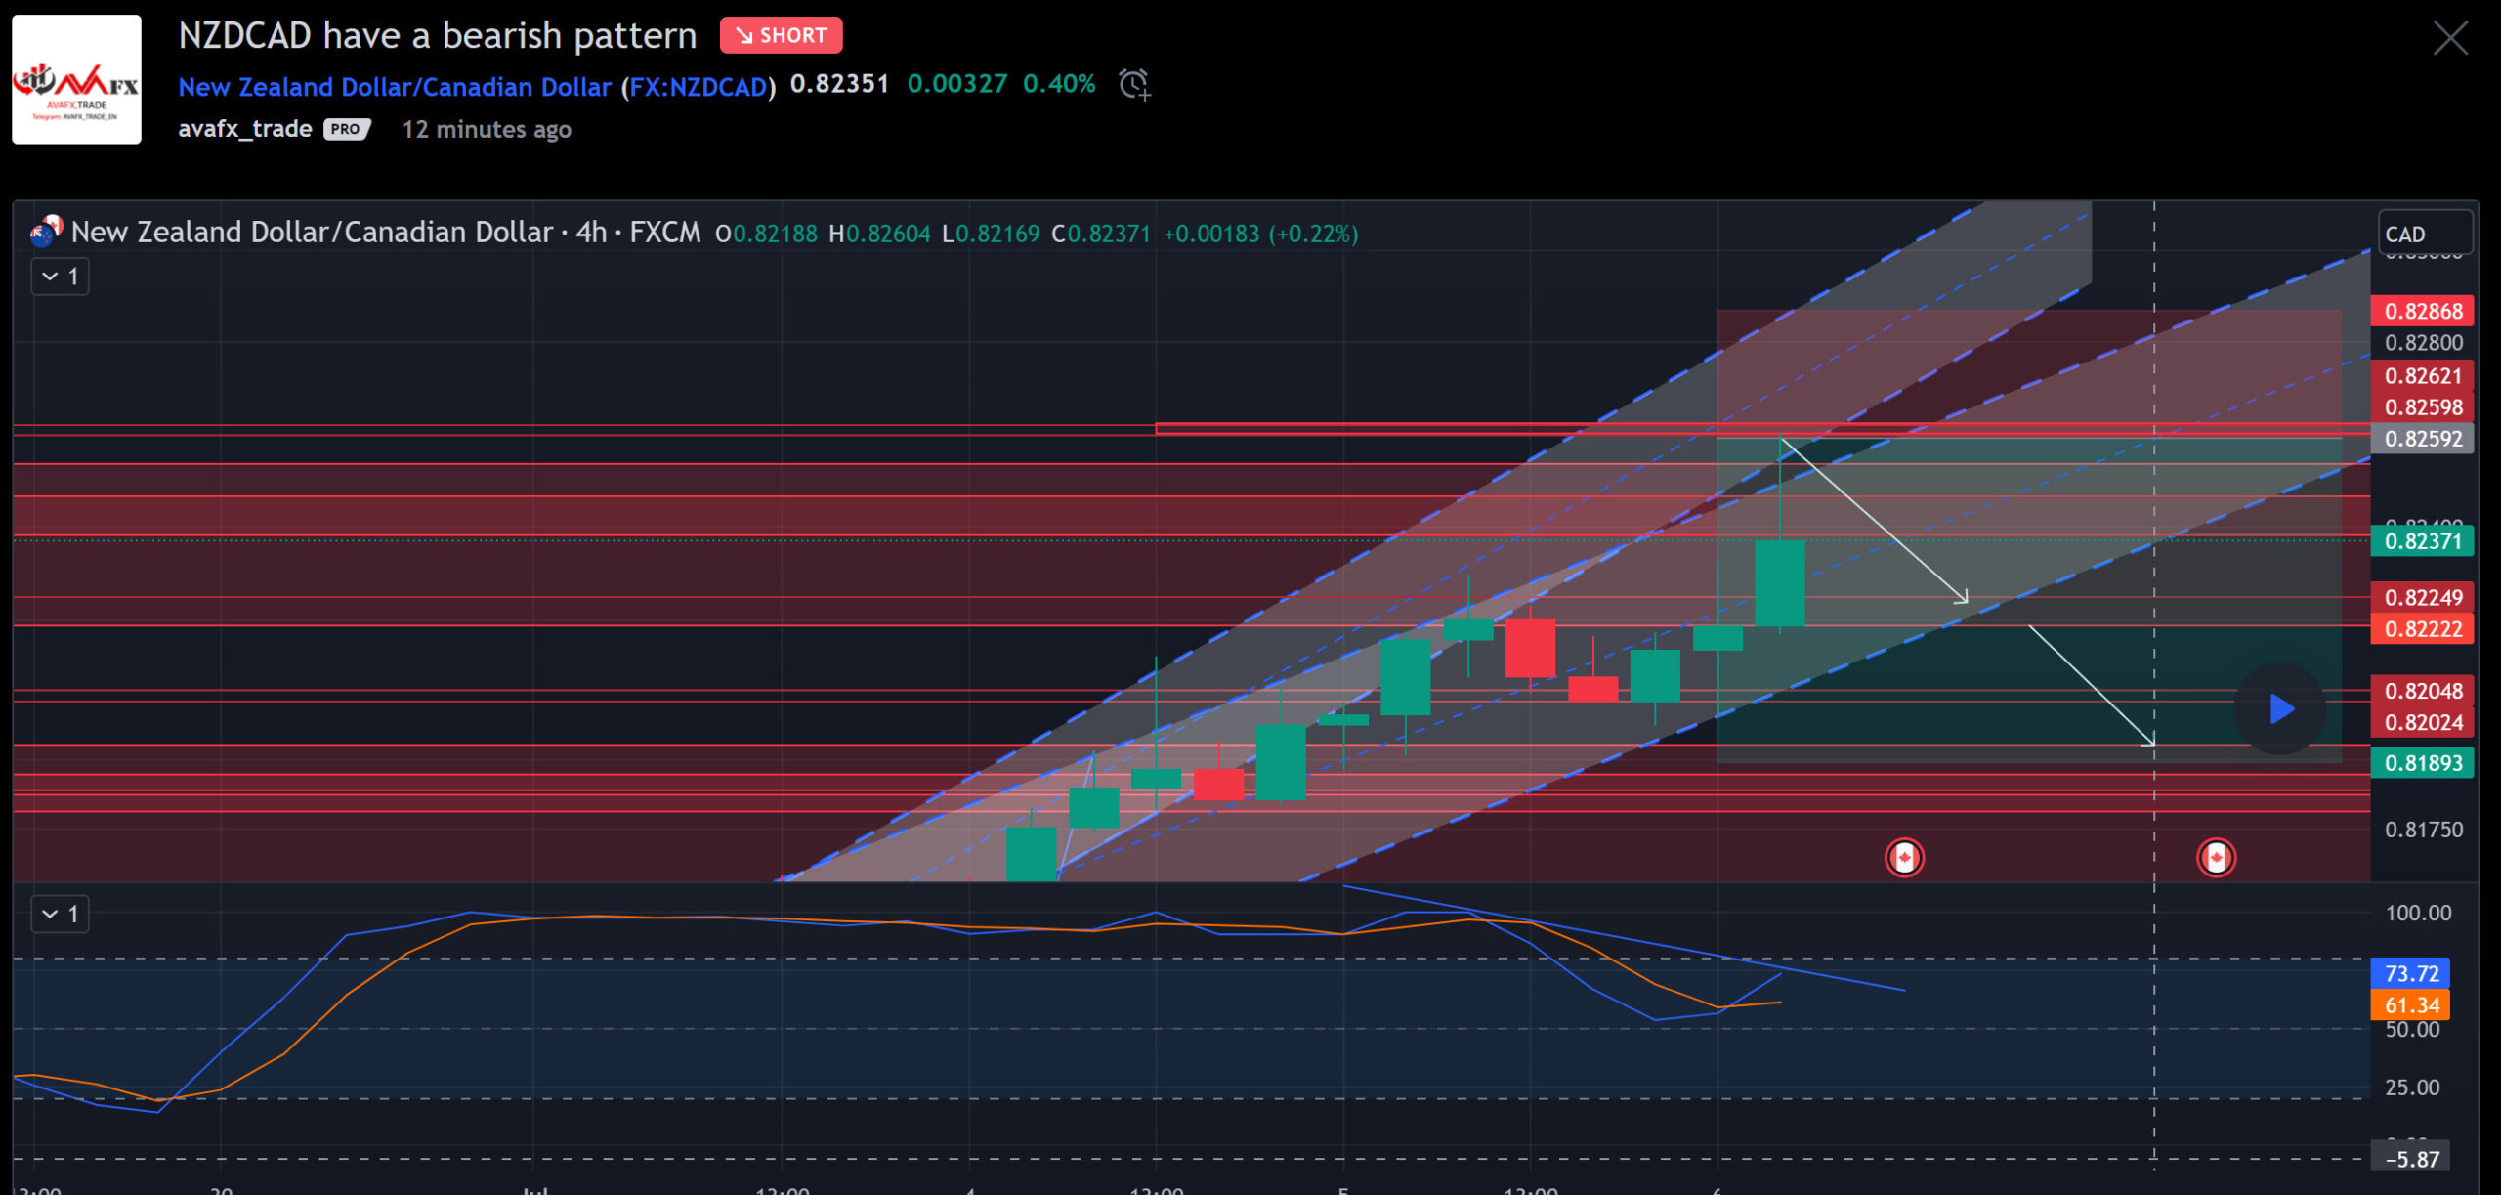2501x1195 pixels.
Task: Click the blue 73.72 oscillator value label
Action: [2410, 973]
